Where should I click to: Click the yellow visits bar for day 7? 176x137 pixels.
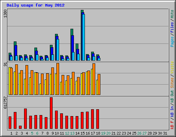[x=40, y=89]
